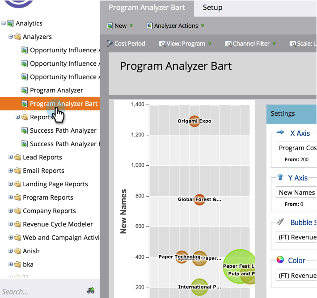Select the Program Analyzer Bart tab
This screenshot has height=298, width=317.
tap(147, 8)
